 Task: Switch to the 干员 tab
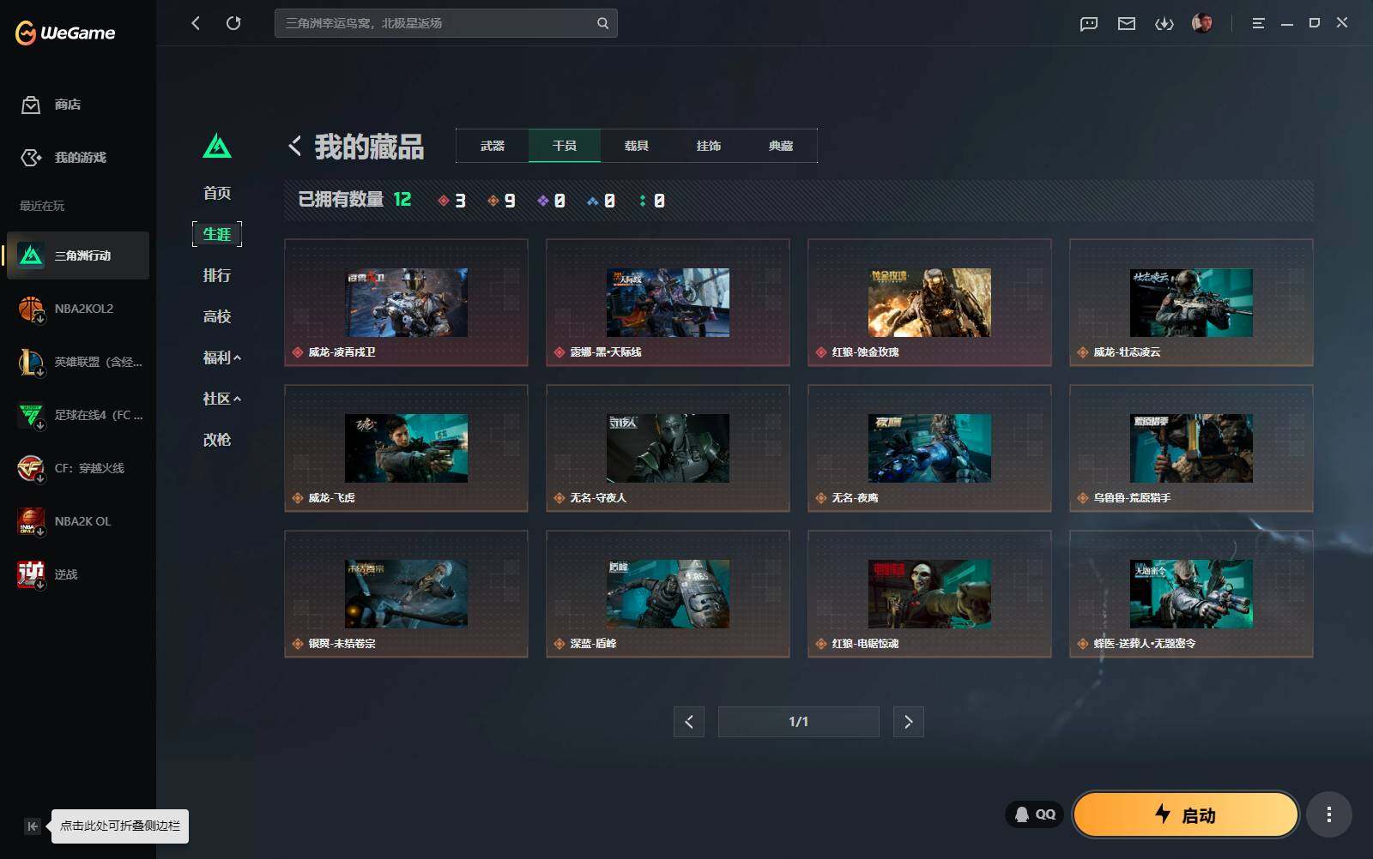565,146
